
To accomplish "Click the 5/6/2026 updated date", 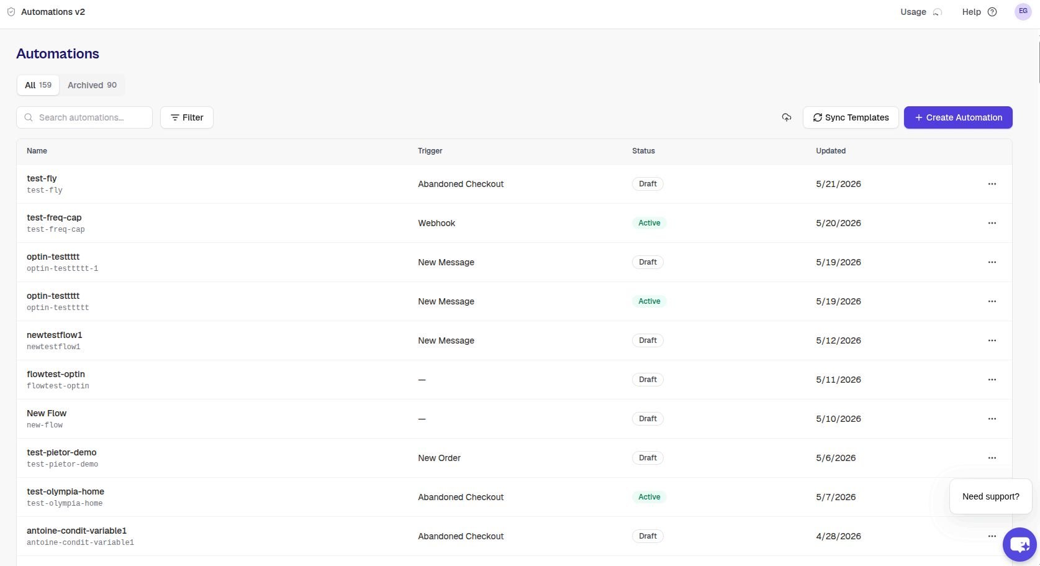I will tap(836, 458).
